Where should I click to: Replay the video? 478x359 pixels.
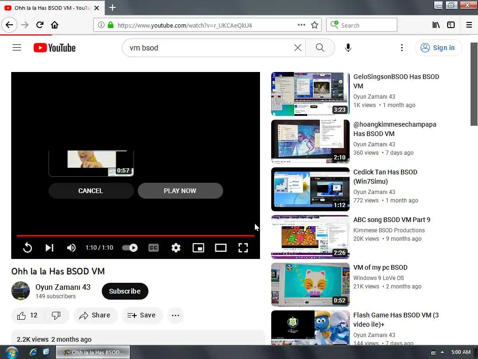[28, 248]
